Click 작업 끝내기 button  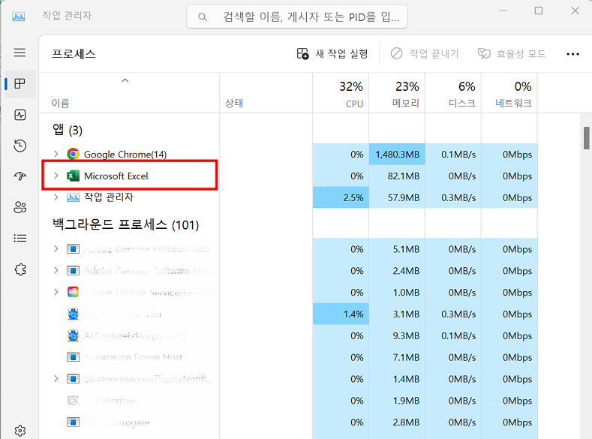click(425, 54)
